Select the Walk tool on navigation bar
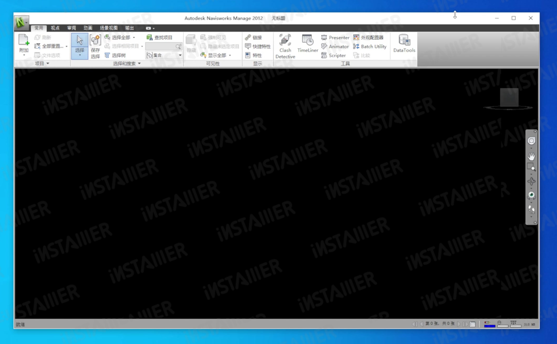This screenshot has height=344, width=557. point(531,209)
